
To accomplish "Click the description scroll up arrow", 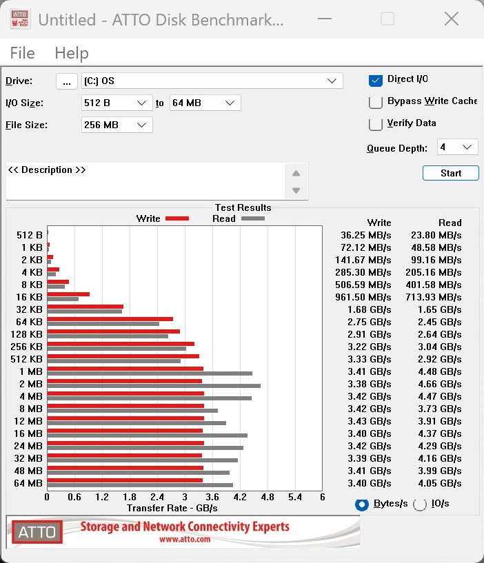I will click(x=296, y=174).
